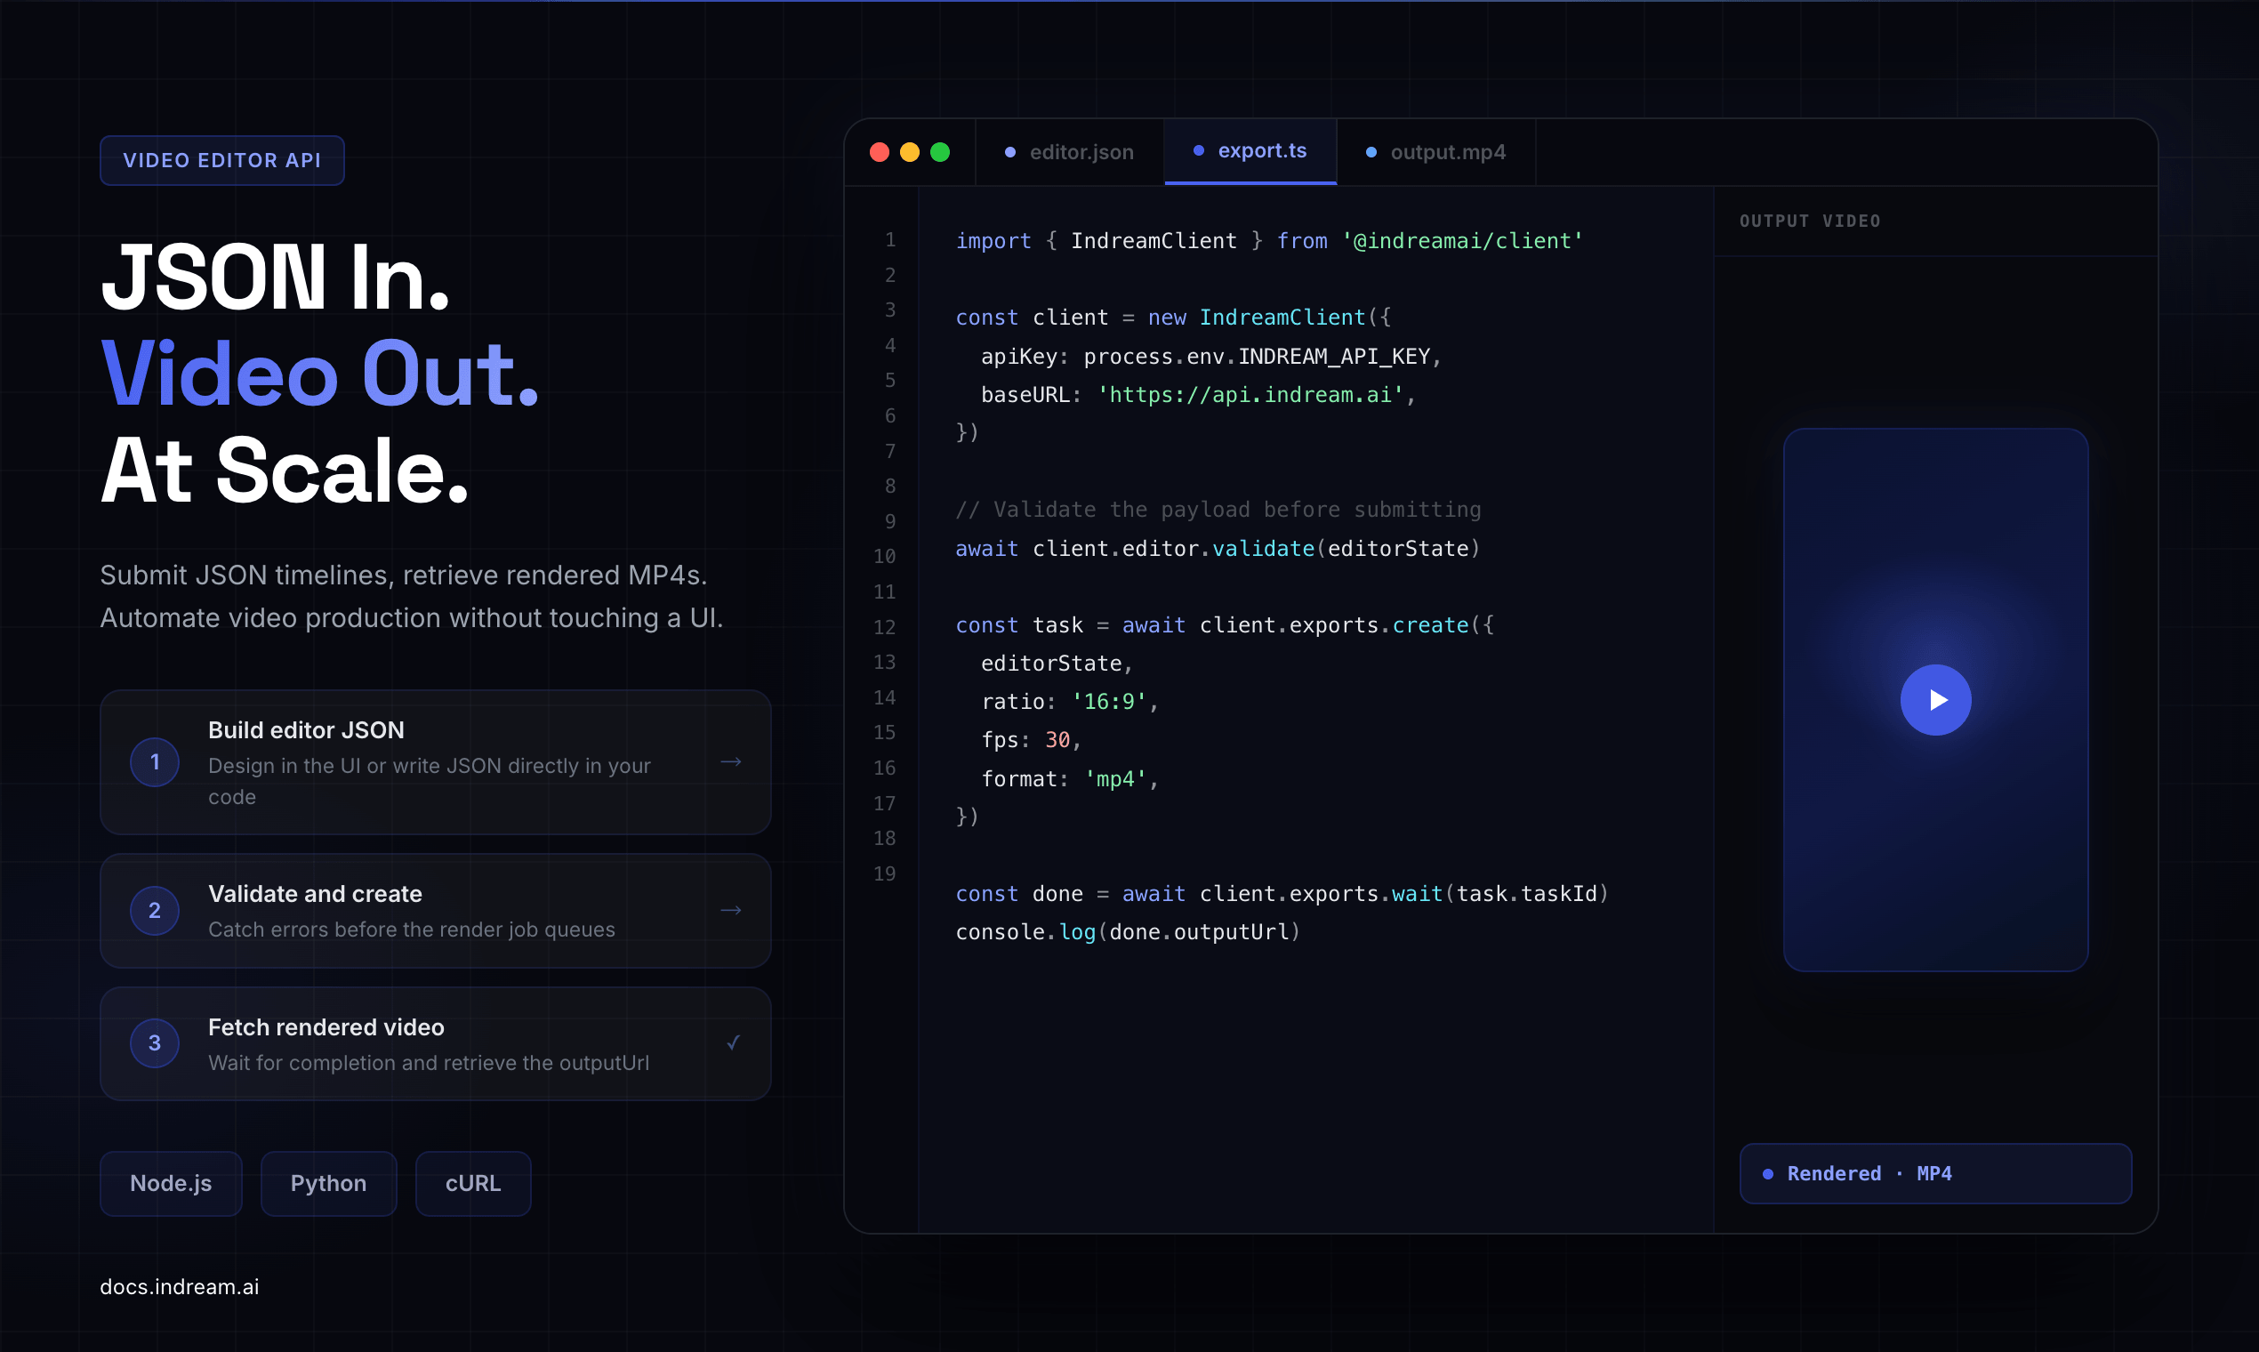Click the step 1 number badge
This screenshot has height=1352, width=2259.
[x=154, y=761]
